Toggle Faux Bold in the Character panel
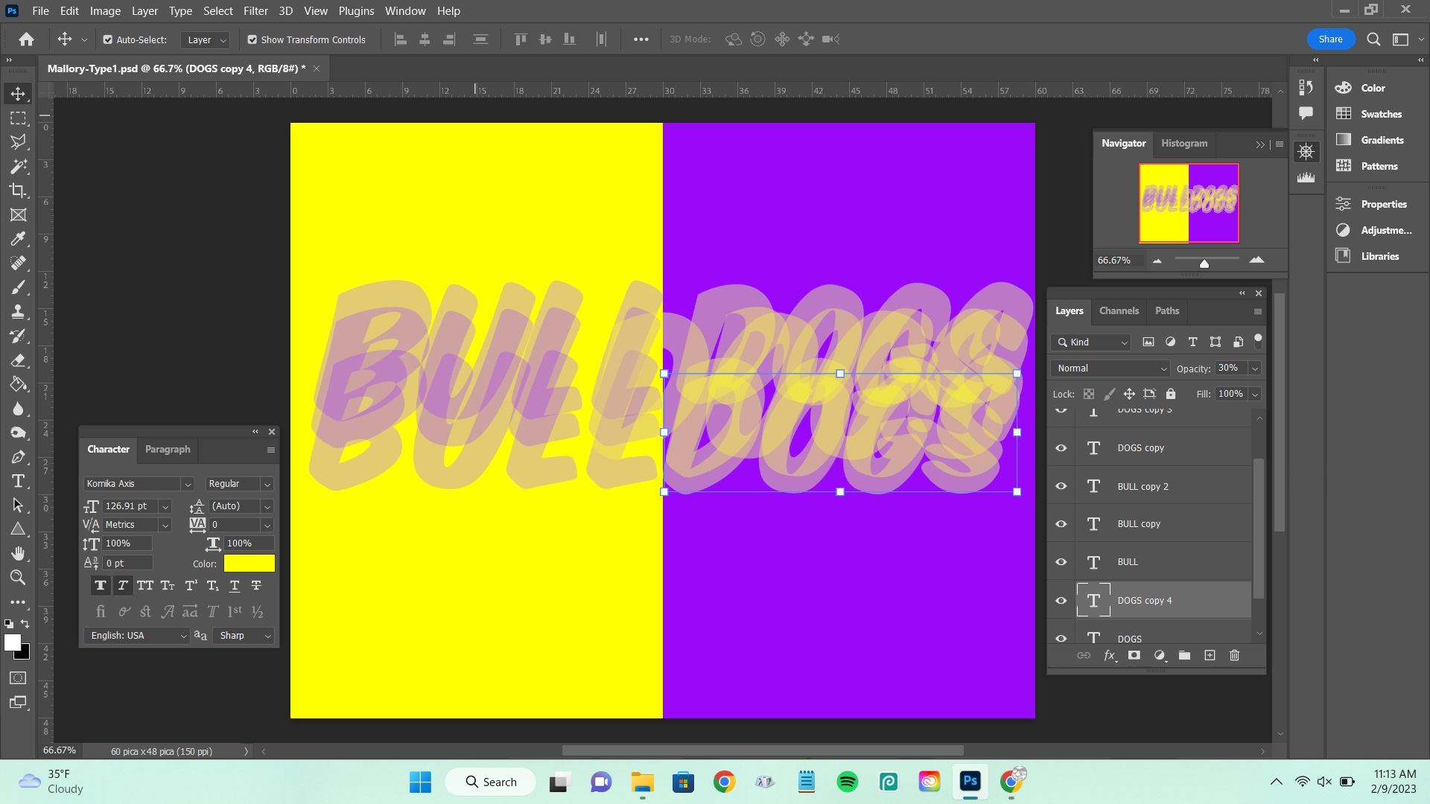 [x=100, y=586]
